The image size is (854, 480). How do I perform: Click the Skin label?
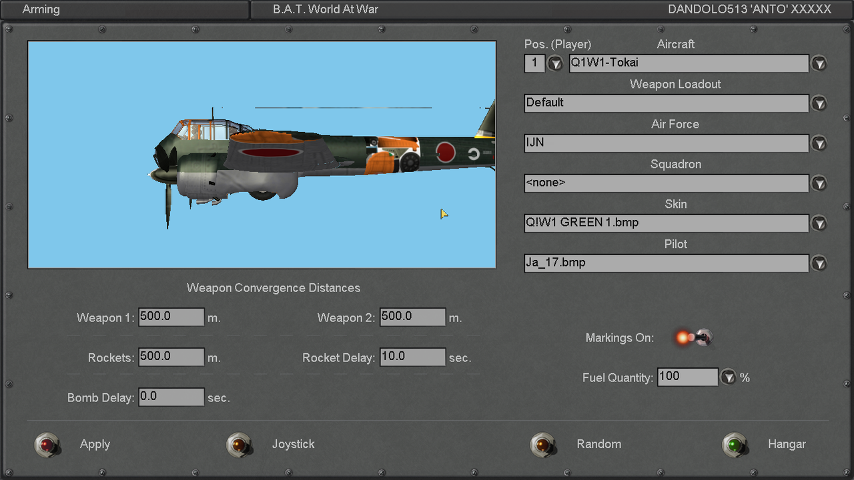point(676,204)
